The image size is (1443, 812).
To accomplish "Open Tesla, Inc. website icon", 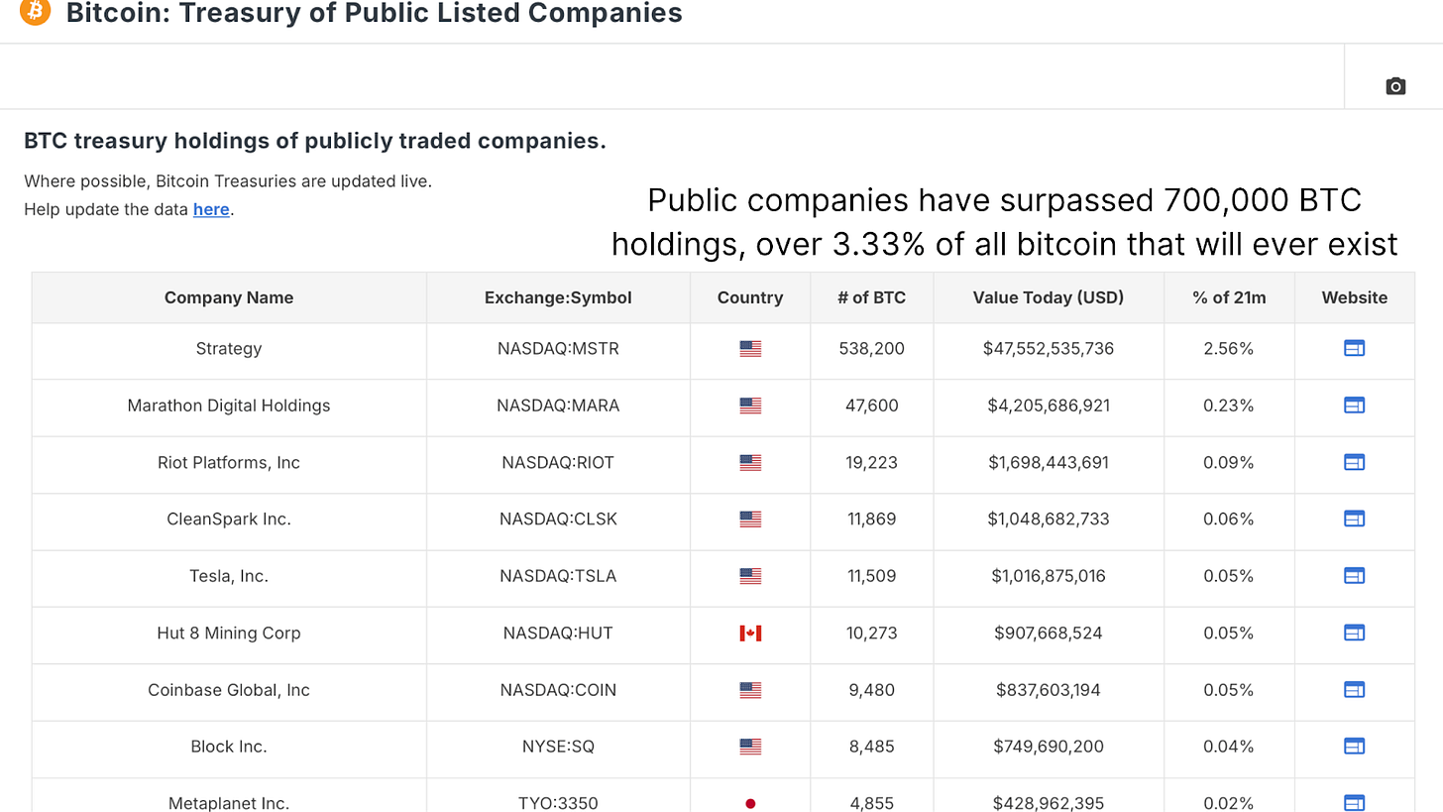I will pos(1354,575).
